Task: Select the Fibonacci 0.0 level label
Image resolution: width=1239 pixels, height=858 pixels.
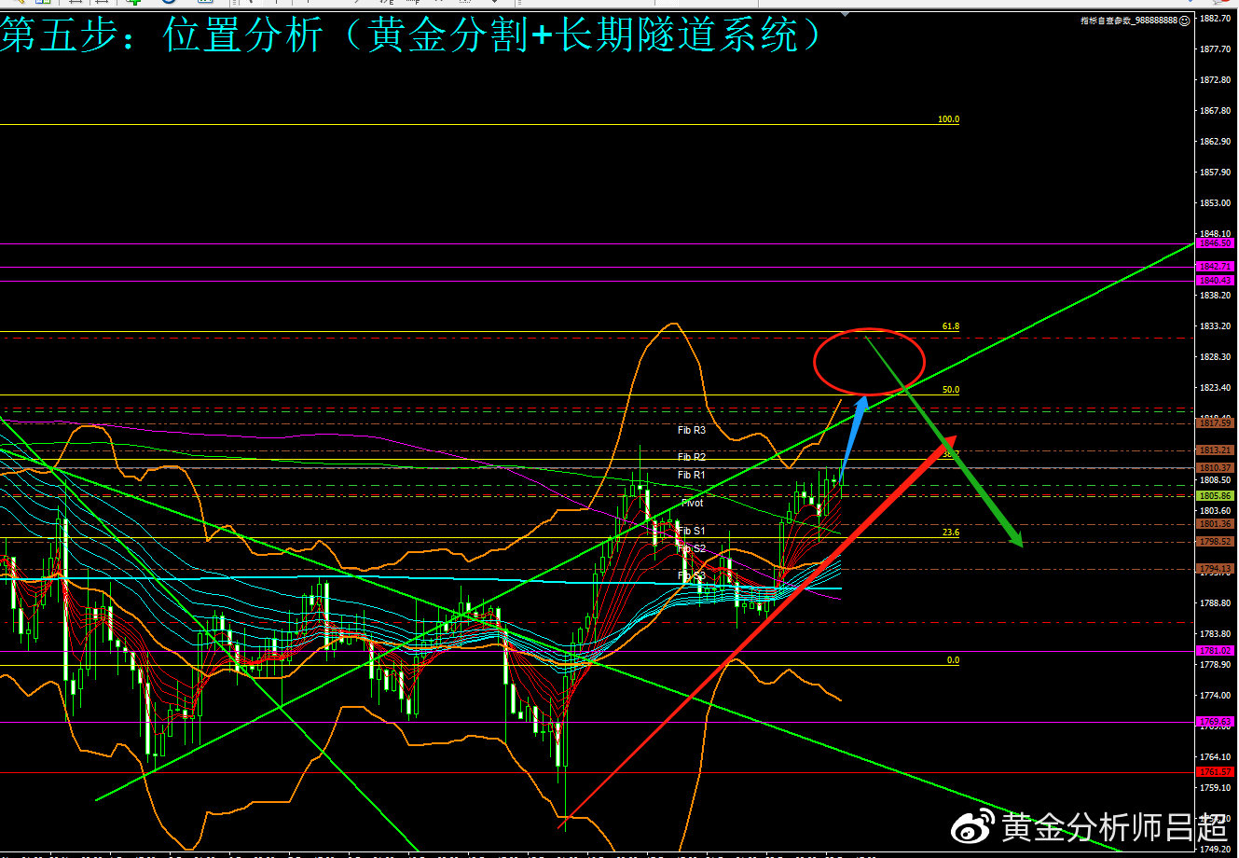Action: point(953,660)
